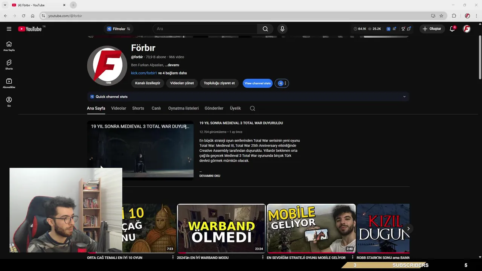Viewport: 482px width, 271px height.
Task: Click the vidIQ trophy icon
Action: 403,29
